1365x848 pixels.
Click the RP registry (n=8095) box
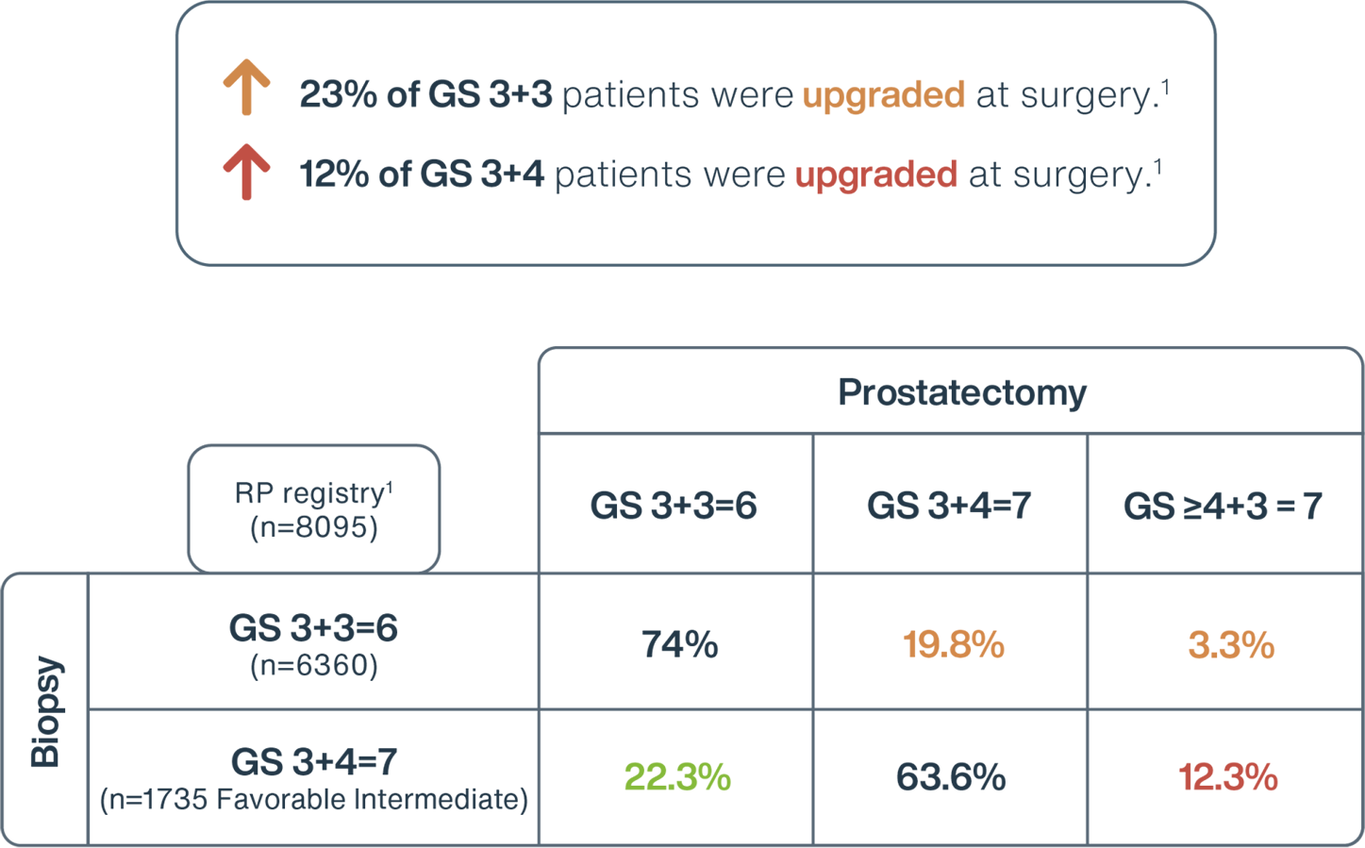[314, 509]
